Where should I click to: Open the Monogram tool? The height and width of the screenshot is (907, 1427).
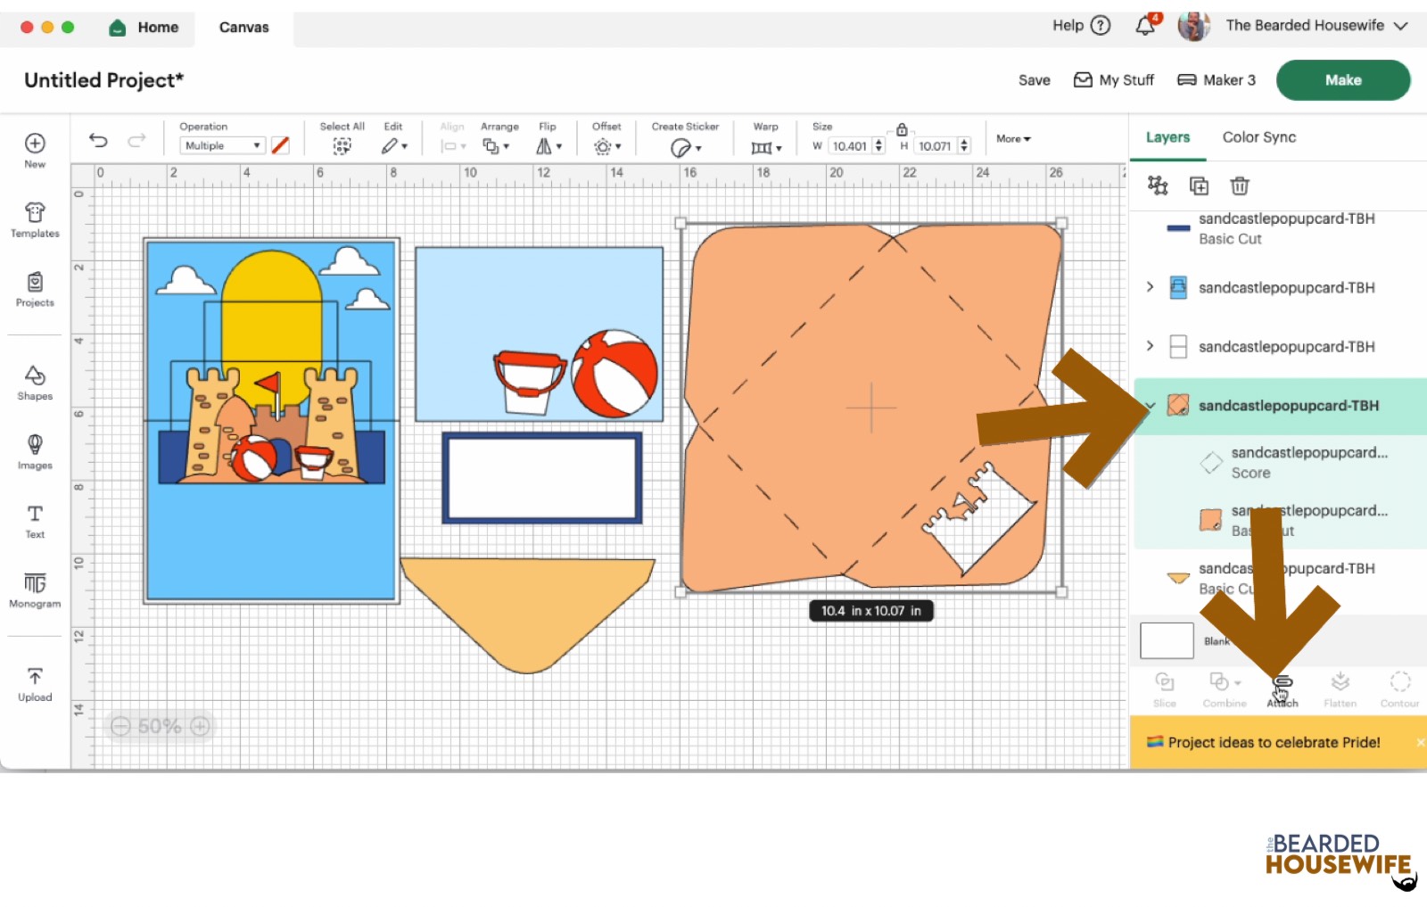[x=35, y=590]
